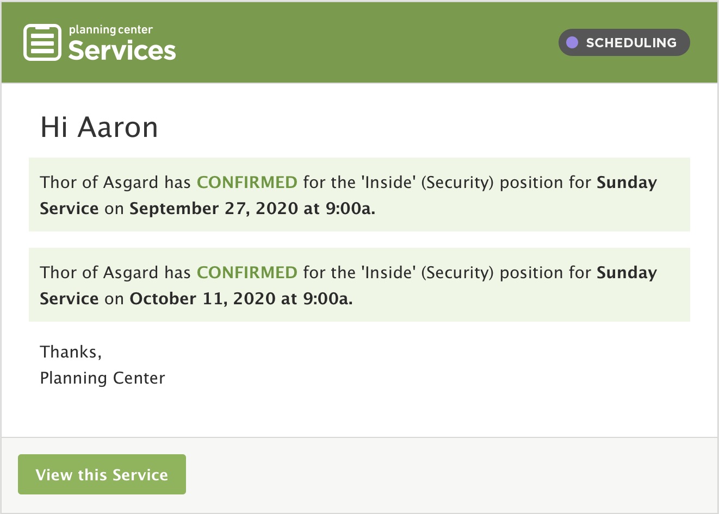This screenshot has width=719, height=514.
Task: Click the Hi Aaron greeting heading
Action: pos(99,127)
